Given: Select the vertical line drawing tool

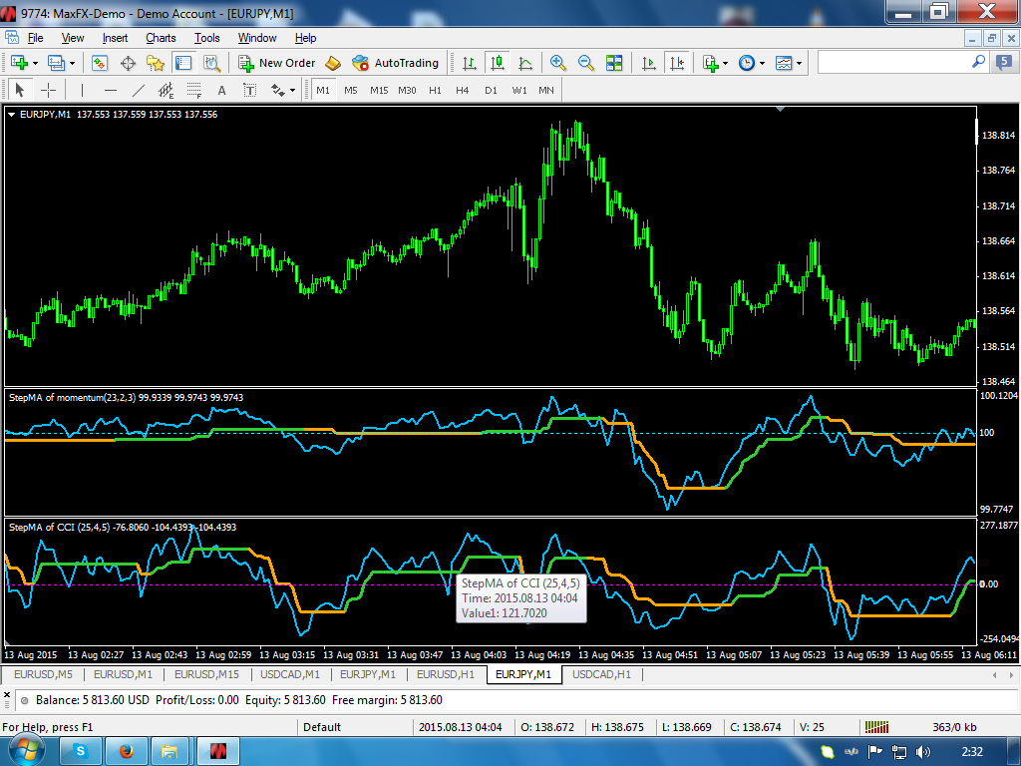Looking at the screenshot, I should click(82, 90).
